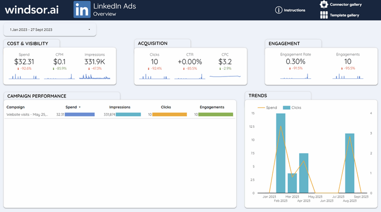Toggle the Clicks series in chart legend

(292, 107)
